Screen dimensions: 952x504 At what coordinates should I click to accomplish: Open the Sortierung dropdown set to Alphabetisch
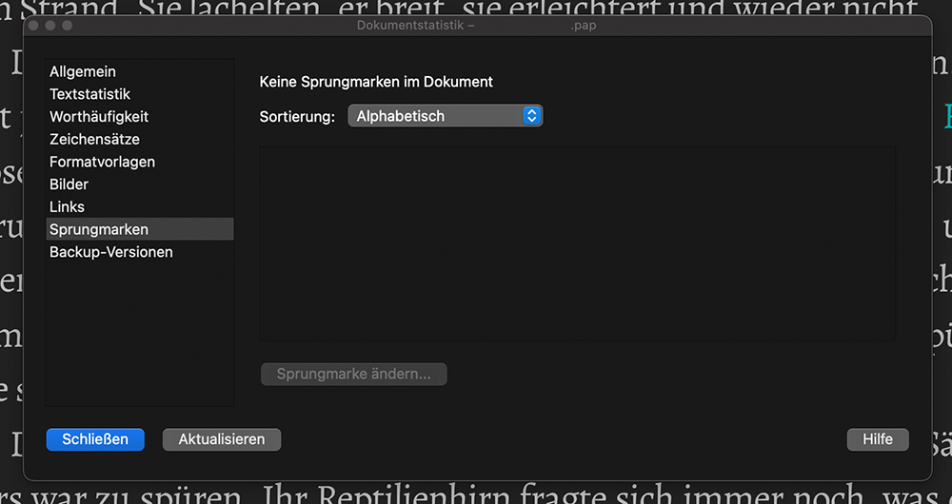click(445, 116)
